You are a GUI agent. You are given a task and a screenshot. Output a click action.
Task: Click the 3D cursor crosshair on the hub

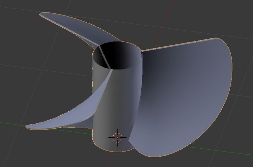point(117,138)
